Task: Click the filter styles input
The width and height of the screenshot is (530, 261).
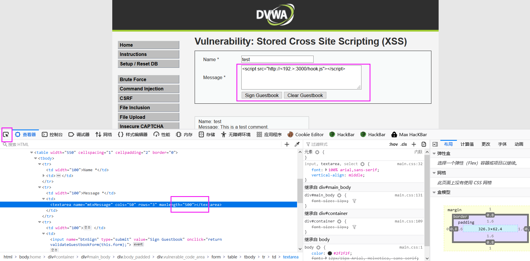Action: 345,144
